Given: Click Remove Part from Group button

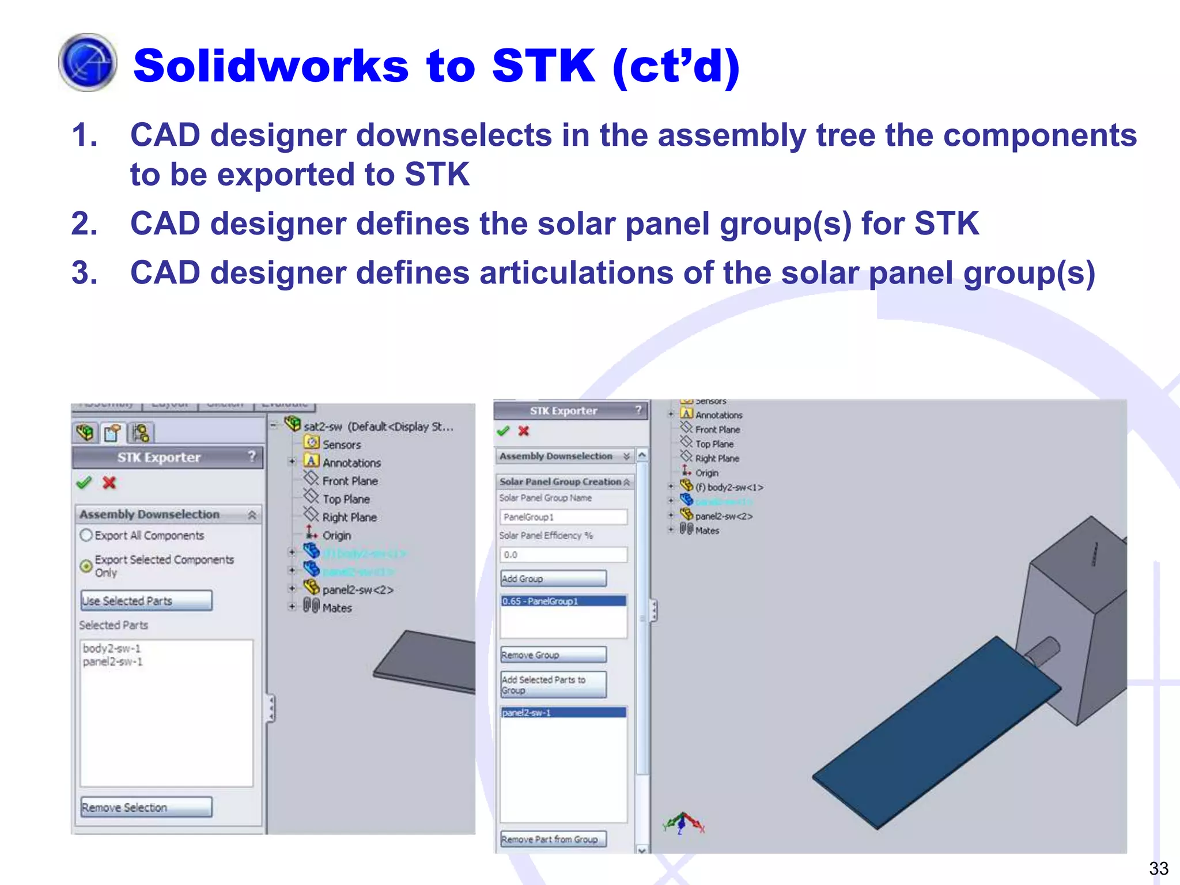Looking at the screenshot, I should (553, 839).
